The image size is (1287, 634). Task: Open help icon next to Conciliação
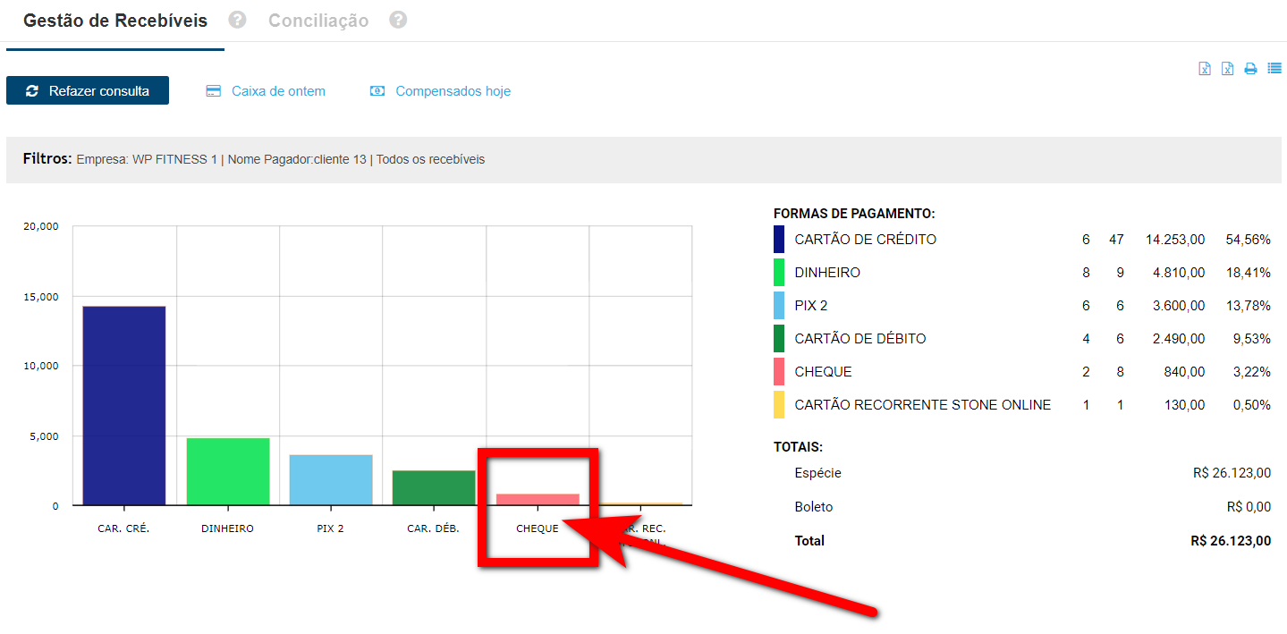pos(398,20)
